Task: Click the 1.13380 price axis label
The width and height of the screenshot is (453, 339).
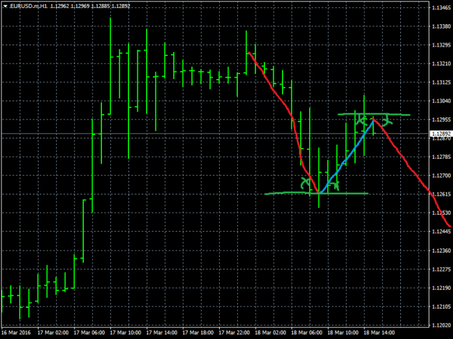Action: coord(441,26)
